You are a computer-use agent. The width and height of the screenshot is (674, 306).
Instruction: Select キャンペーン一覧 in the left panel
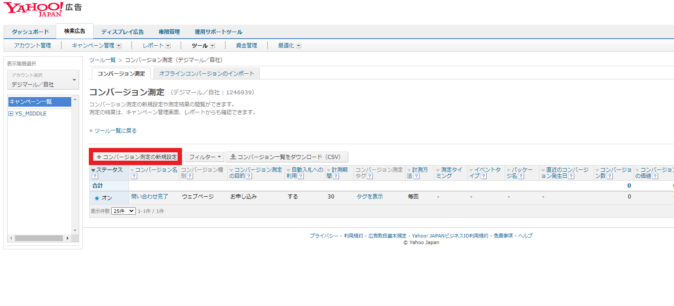40,102
